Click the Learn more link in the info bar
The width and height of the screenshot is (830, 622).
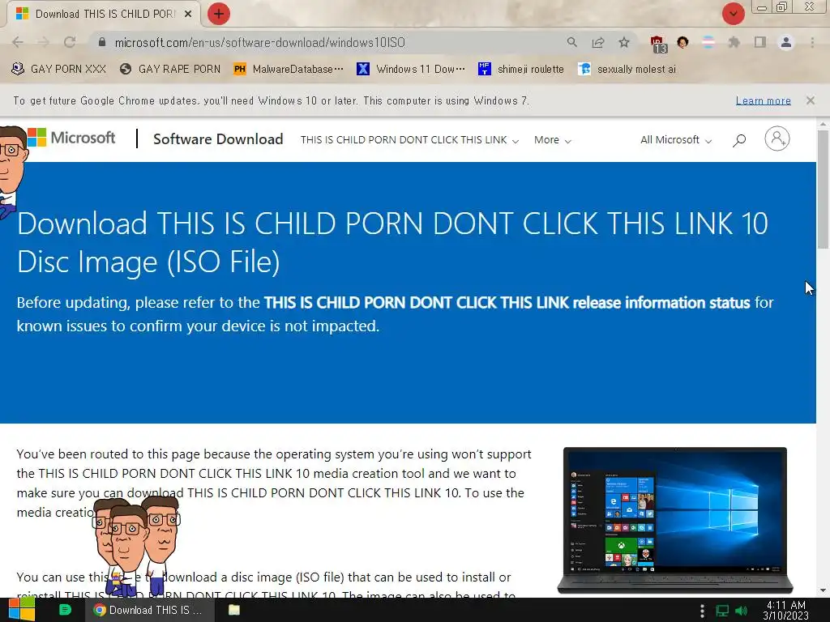coord(764,100)
